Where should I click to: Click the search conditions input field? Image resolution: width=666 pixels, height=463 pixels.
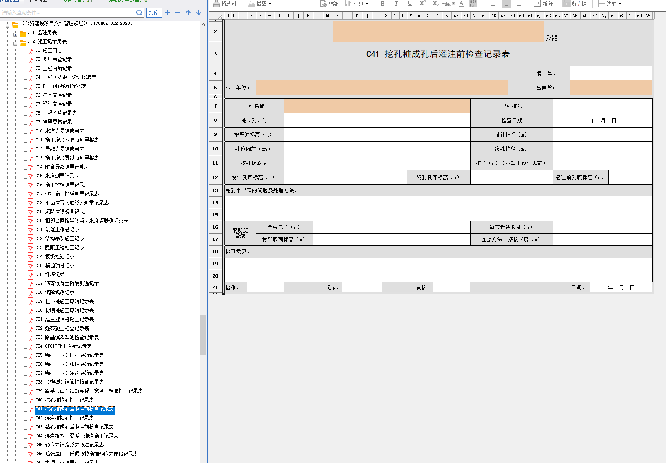[x=67, y=13]
